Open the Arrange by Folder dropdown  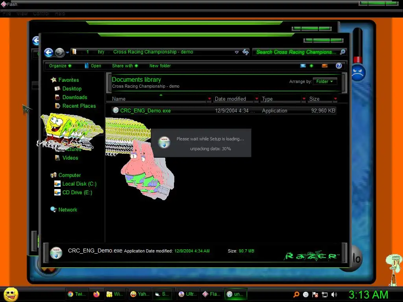(325, 81)
